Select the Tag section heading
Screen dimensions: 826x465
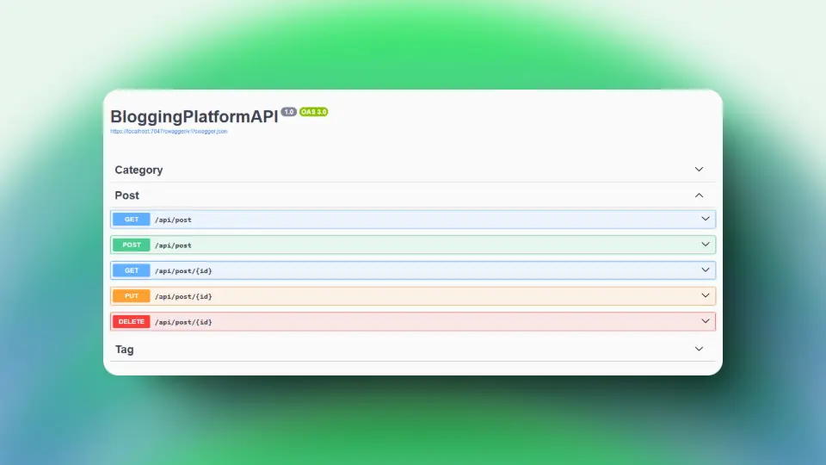click(x=124, y=350)
